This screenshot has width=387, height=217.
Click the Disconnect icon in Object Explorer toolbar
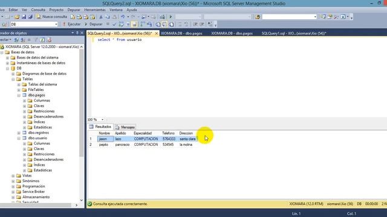(x=23, y=40)
